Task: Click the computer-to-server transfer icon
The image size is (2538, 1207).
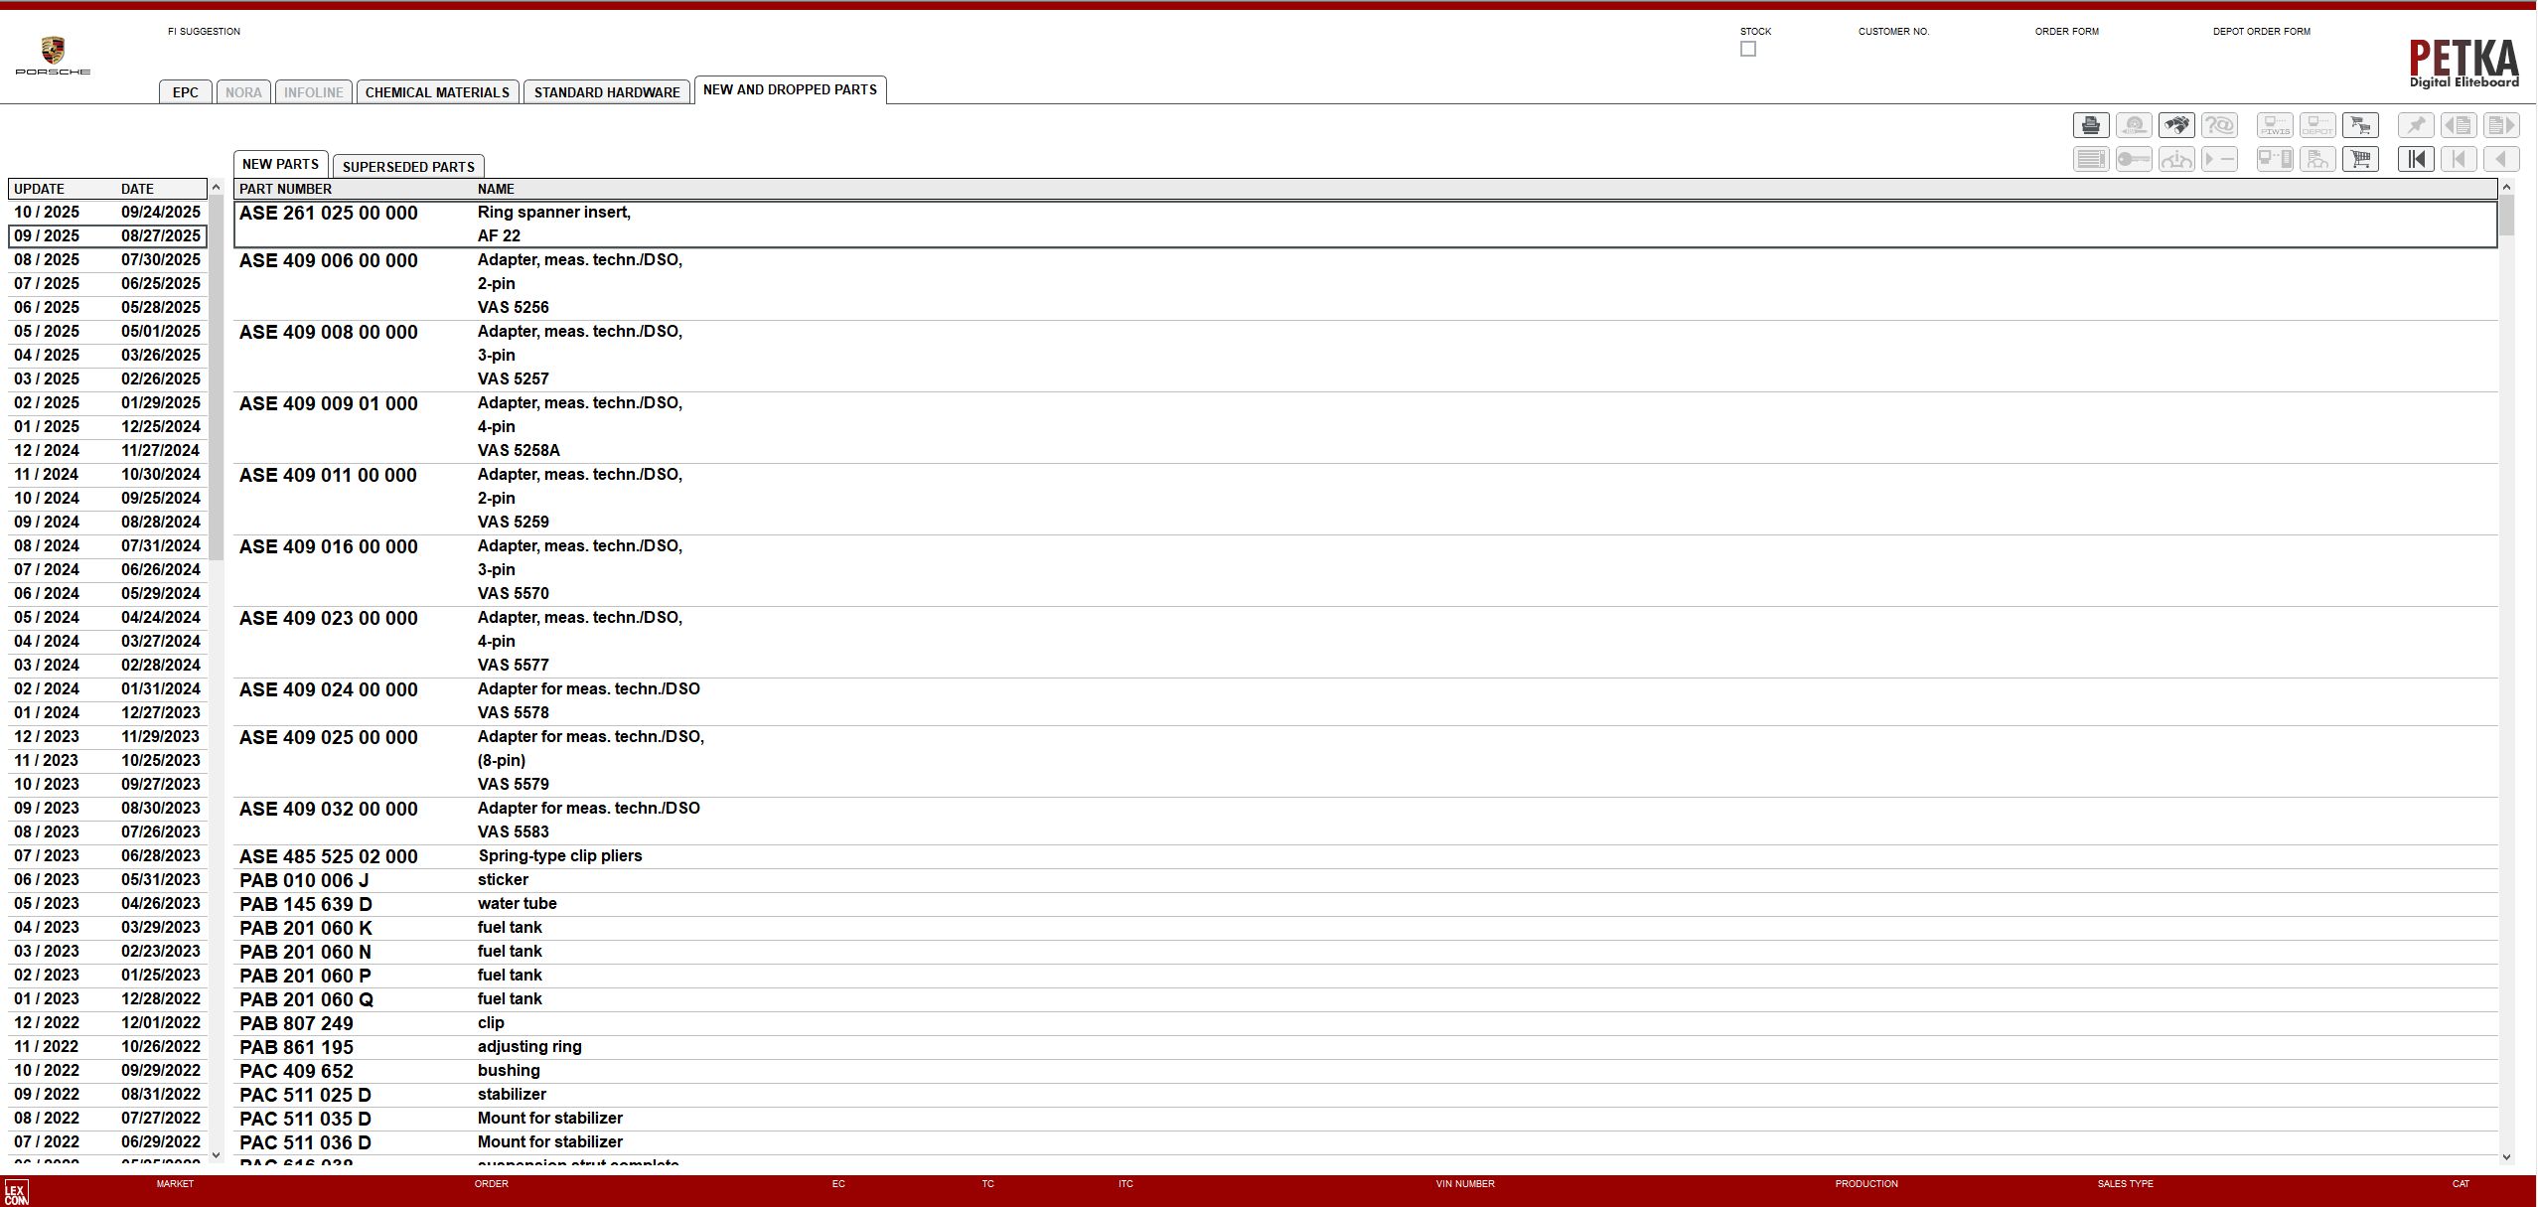Action: tap(2275, 159)
